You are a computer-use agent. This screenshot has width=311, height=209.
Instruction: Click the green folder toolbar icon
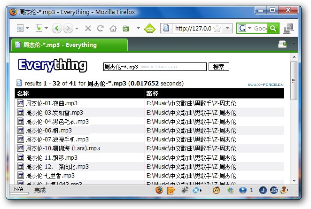point(126,29)
